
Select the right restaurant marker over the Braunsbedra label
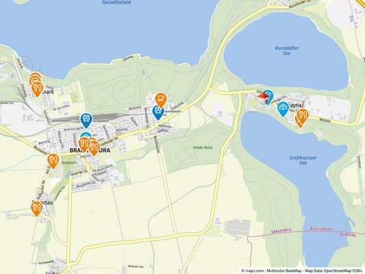pyautogui.click(x=94, y=148)
